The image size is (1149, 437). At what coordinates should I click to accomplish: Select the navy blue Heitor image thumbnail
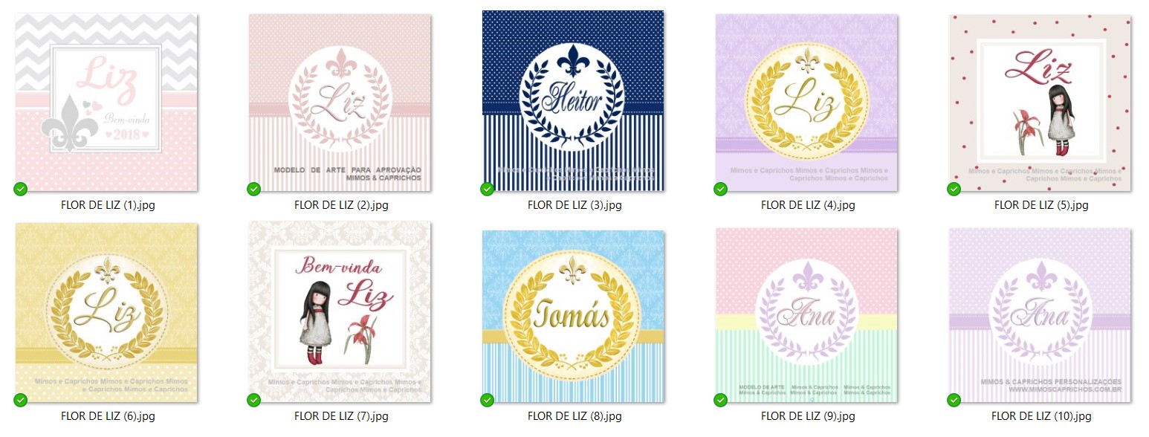(573, 101)
